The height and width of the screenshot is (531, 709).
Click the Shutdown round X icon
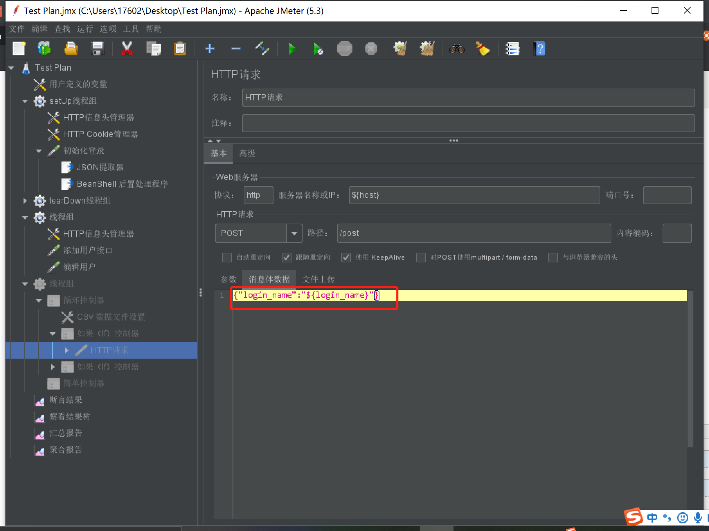coord(371,48)
